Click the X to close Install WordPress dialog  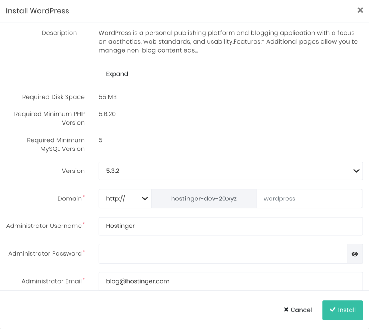(x=360, y=10)
